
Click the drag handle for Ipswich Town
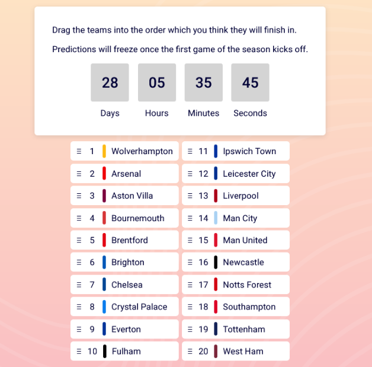[x=190, y=151]
